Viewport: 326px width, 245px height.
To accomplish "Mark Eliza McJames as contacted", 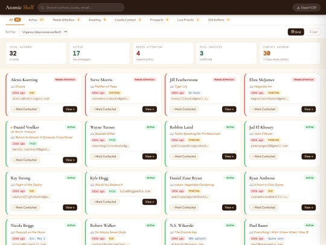I will click(x=264, y=109).
